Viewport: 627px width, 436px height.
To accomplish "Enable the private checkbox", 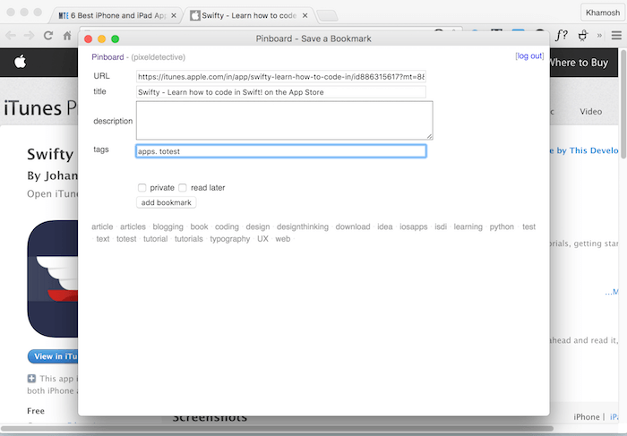I will click(142, 187).
